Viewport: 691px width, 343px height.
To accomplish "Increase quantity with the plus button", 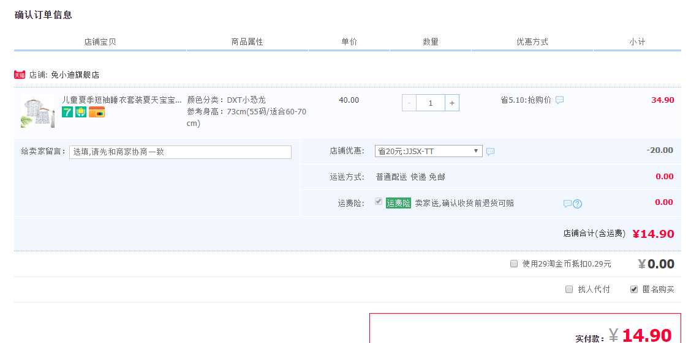I will (x=451, y=103).
